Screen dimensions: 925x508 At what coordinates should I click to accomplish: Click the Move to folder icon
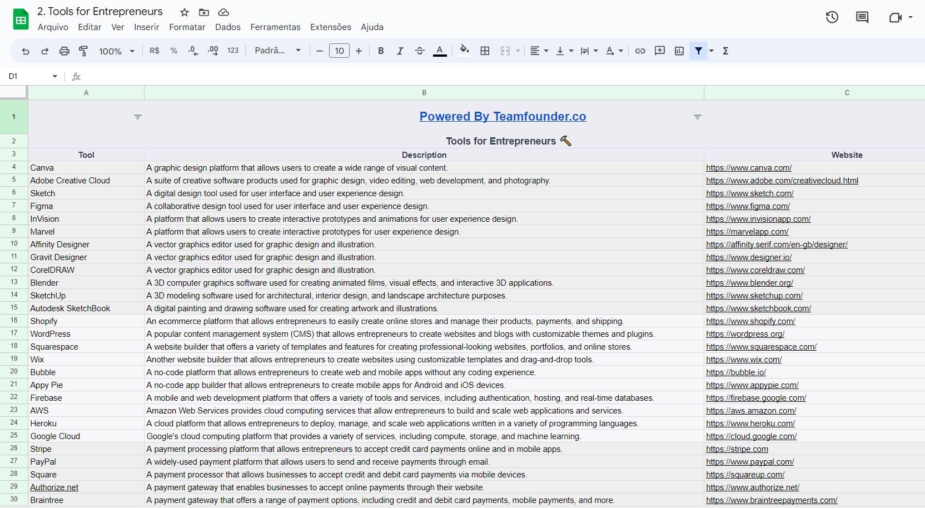point(204,12)
